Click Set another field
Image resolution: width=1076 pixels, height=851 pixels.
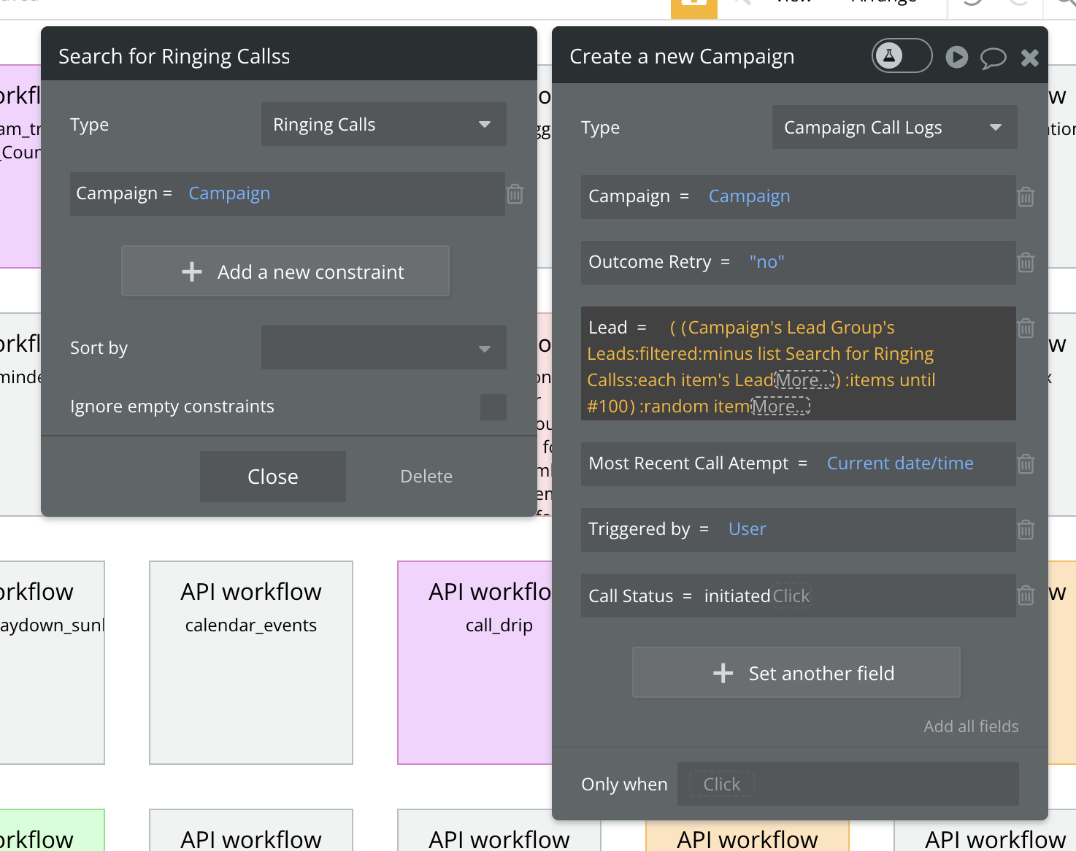[796, 672]
